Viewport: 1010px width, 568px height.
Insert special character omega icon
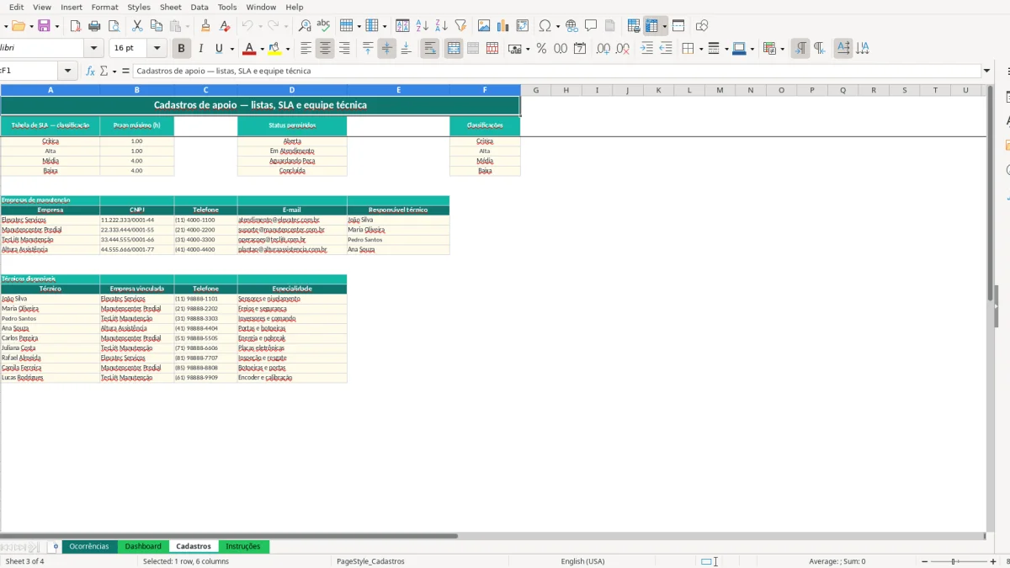click(545, 26)
